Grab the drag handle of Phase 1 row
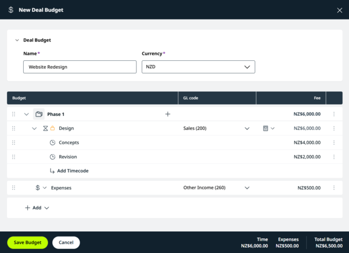The height and width of the screenshot is (253, 349). (14, 114)
